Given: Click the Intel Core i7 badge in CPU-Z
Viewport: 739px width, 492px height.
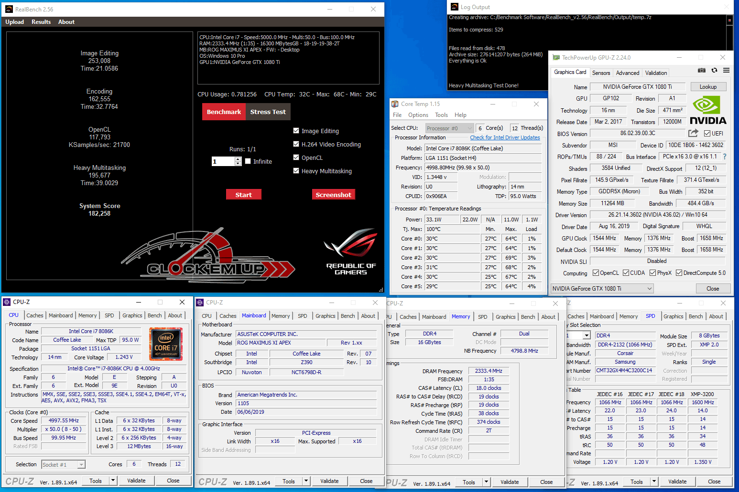Looking at the screenshot, I should click(x=165, y=343).
